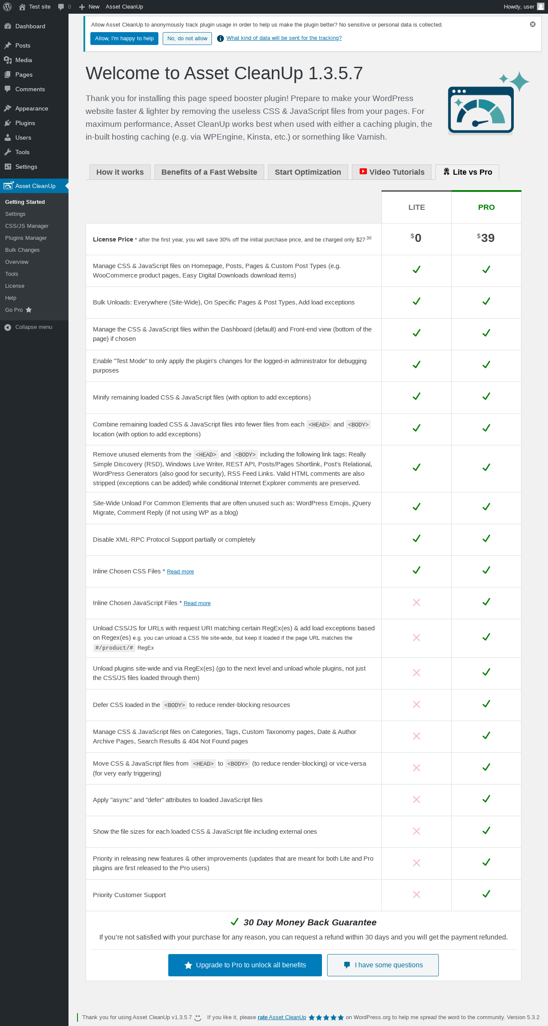Click the PRO column header

tap(486, 207)
